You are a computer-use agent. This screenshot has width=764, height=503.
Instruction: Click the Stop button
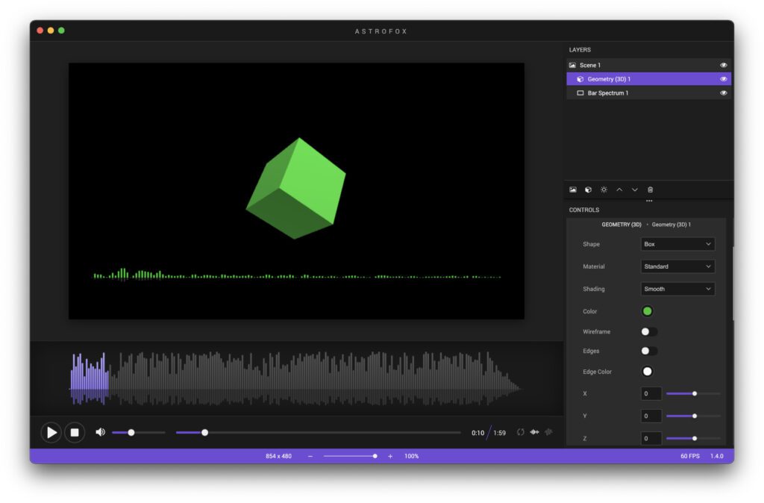pos(75,432)
